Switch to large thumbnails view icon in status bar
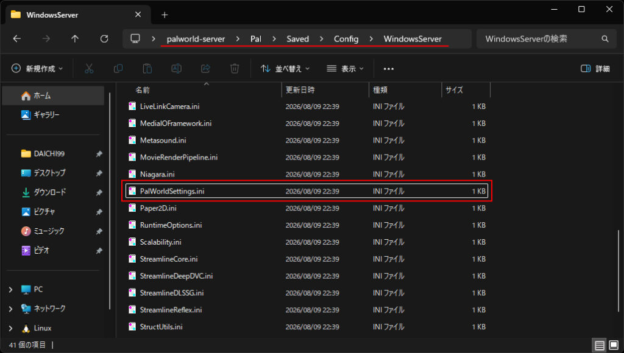The height and width of the screenshot is (353, 624). [614, 345]
